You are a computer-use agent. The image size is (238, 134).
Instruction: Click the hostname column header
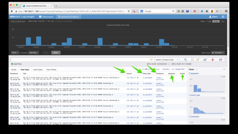pos(160,74)
